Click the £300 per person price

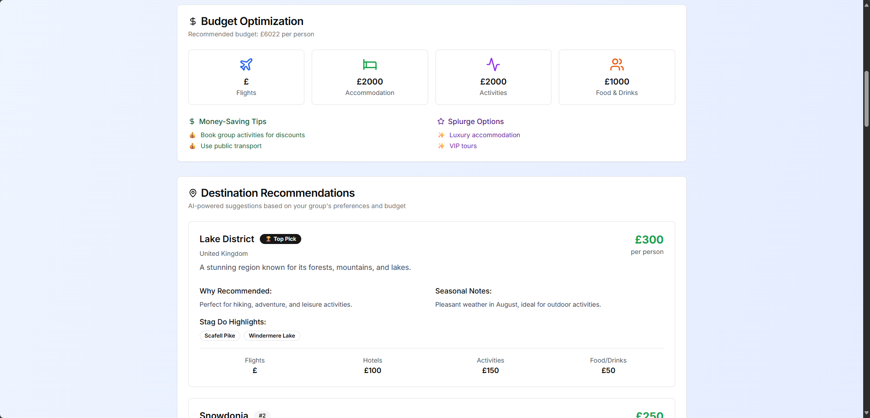(x=649, y=240)
